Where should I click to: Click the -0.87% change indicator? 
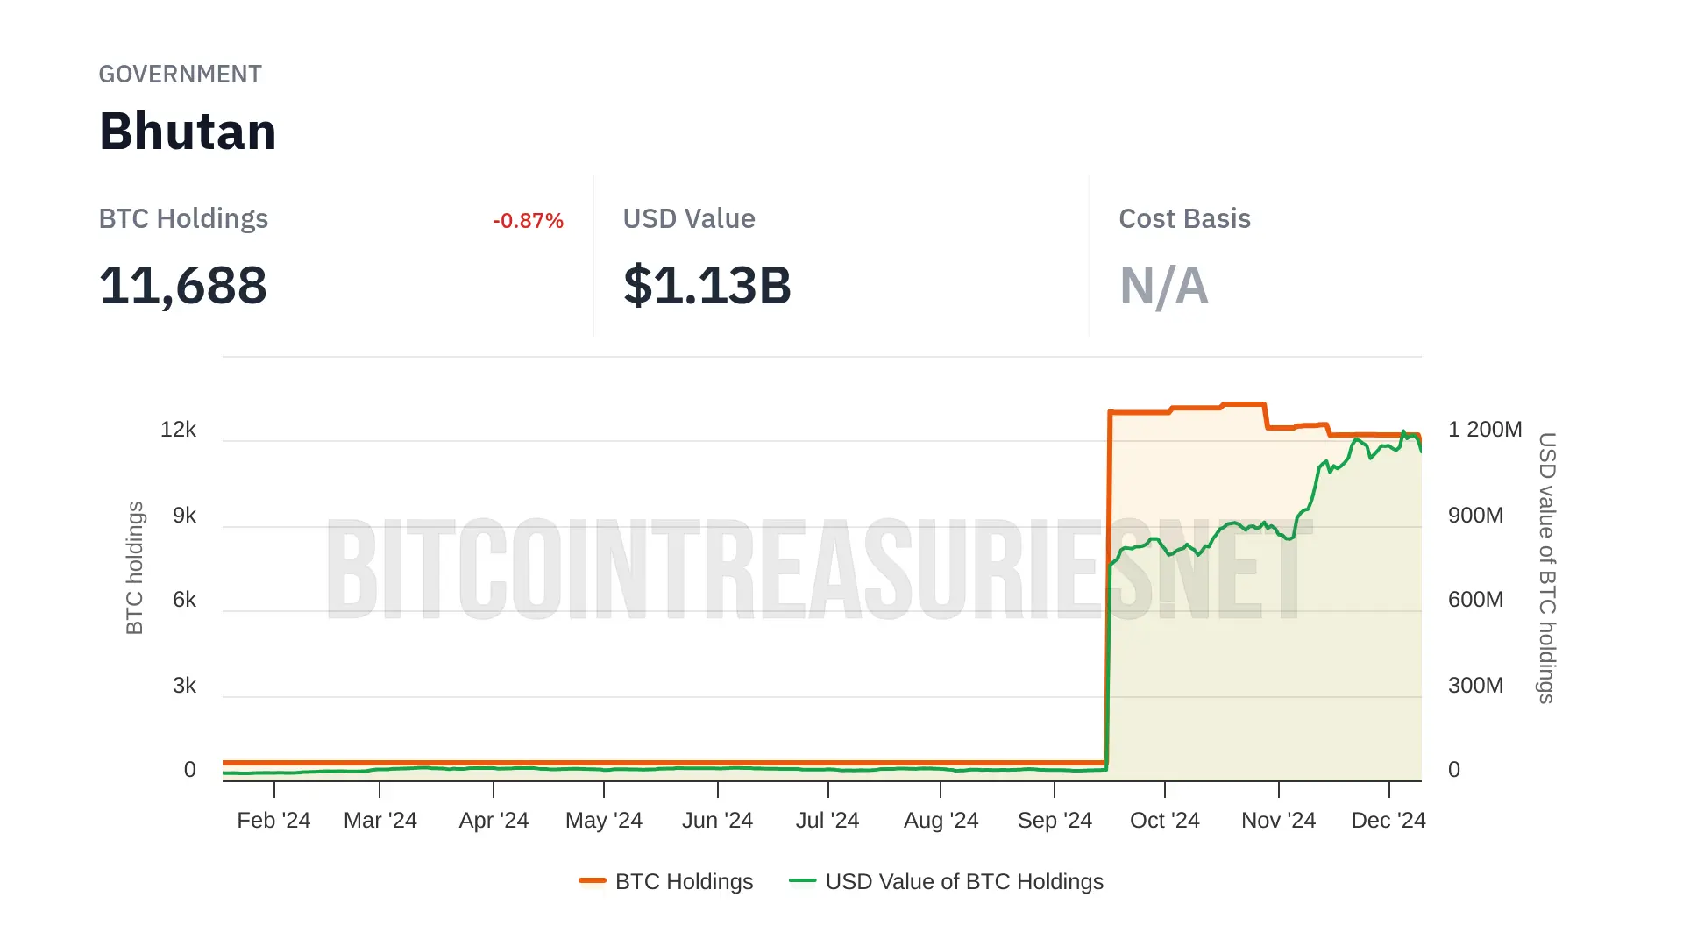pos(528,221)
